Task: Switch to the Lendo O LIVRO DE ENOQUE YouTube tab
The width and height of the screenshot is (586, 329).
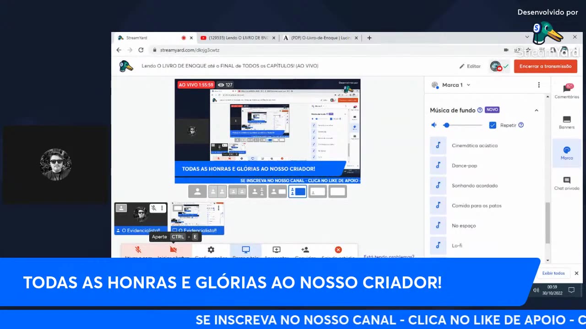Action: (x=238, y=38)
